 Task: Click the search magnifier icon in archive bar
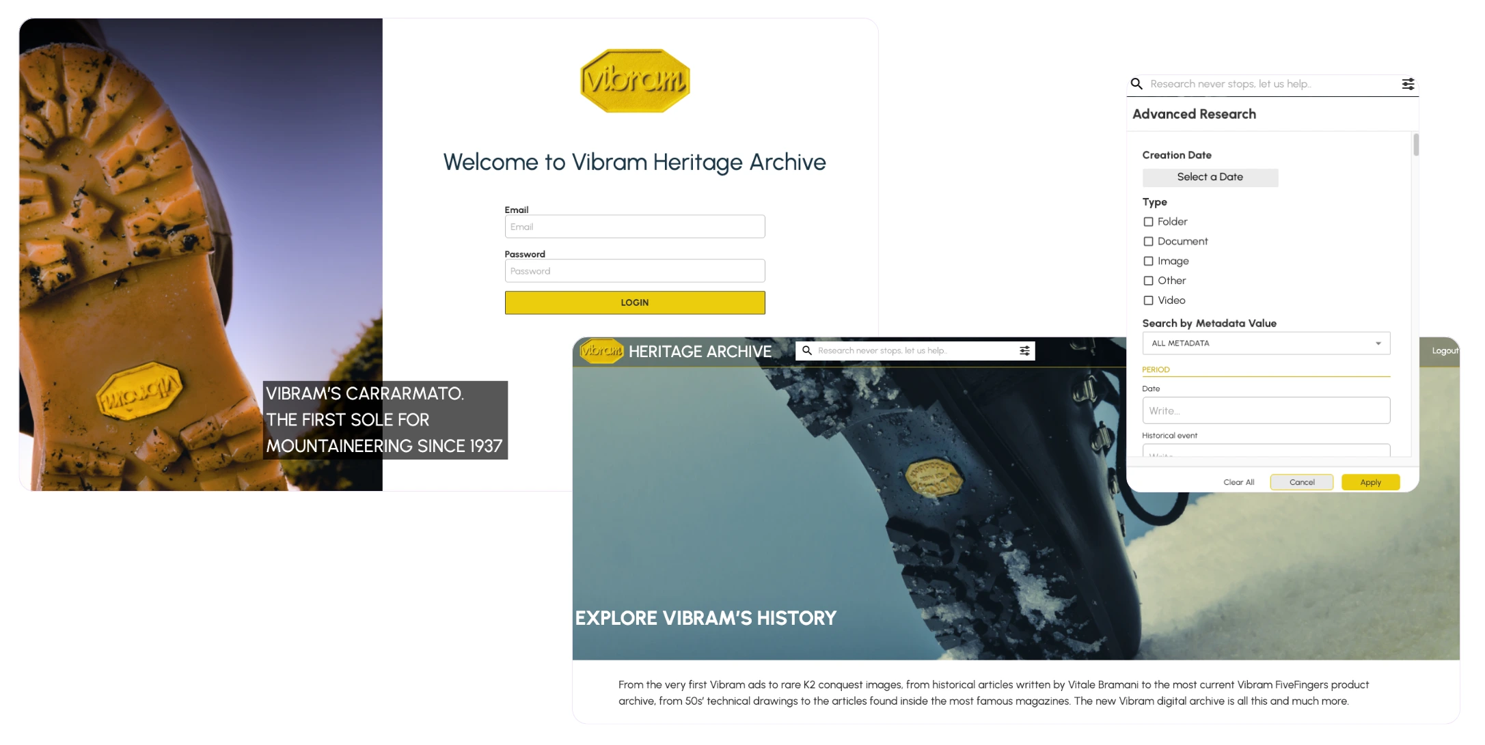pyautogui.click(x=808, y=350)
